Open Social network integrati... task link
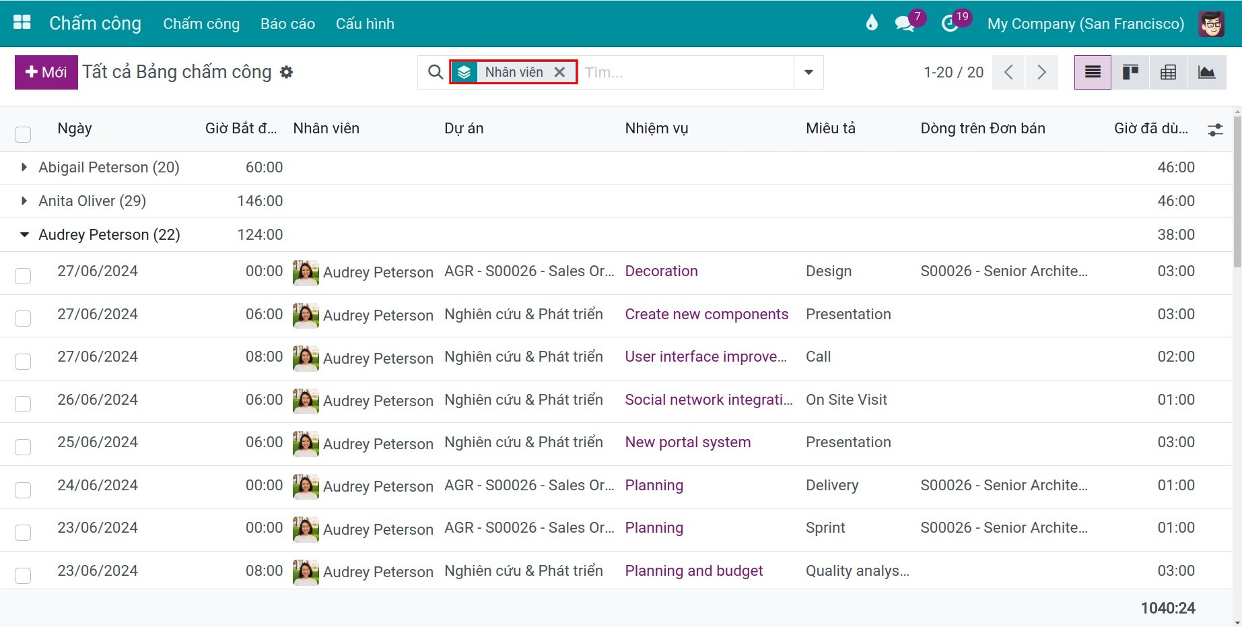Screen dimensions: 1242x627 [708, 399]
